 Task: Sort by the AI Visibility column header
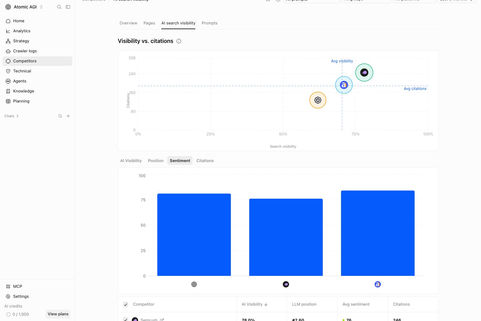coord(255,304)
